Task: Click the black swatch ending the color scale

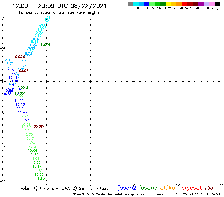Action: [x=217, y=4]
